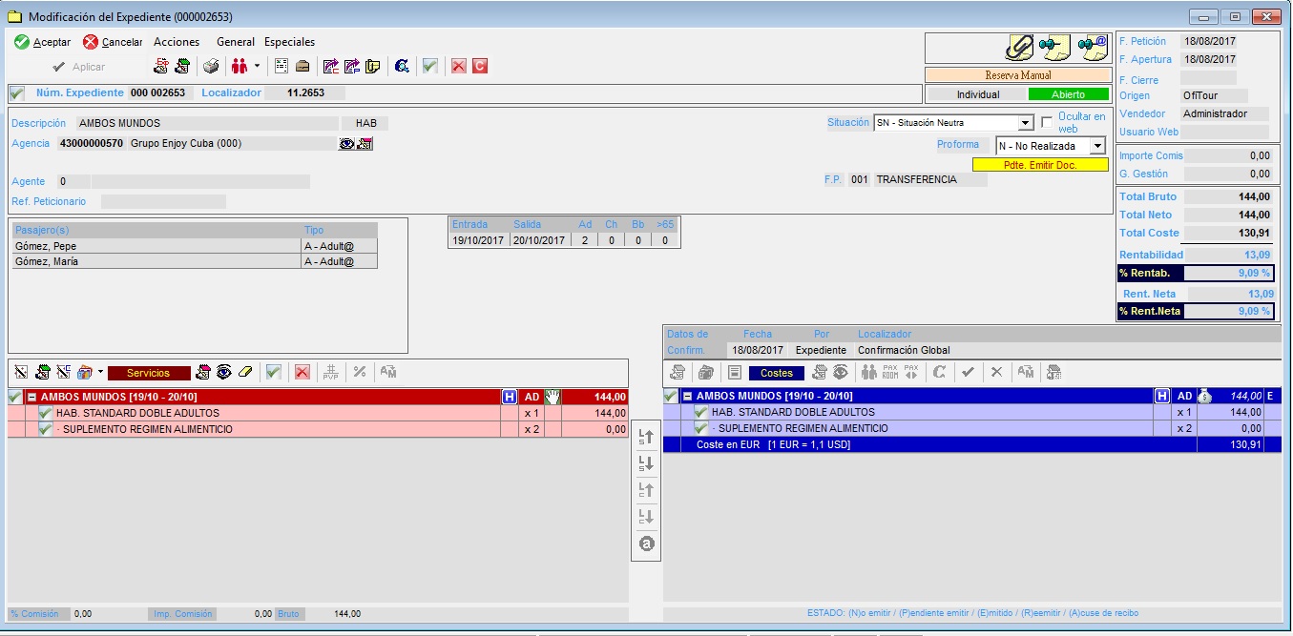1293x636 pixels.
Task: Click the Aceptar button
Action: pyautogui.click(x=43, y=42)
